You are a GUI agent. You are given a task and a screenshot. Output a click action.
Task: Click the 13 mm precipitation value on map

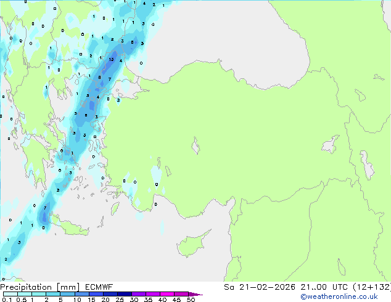[111, 59]
